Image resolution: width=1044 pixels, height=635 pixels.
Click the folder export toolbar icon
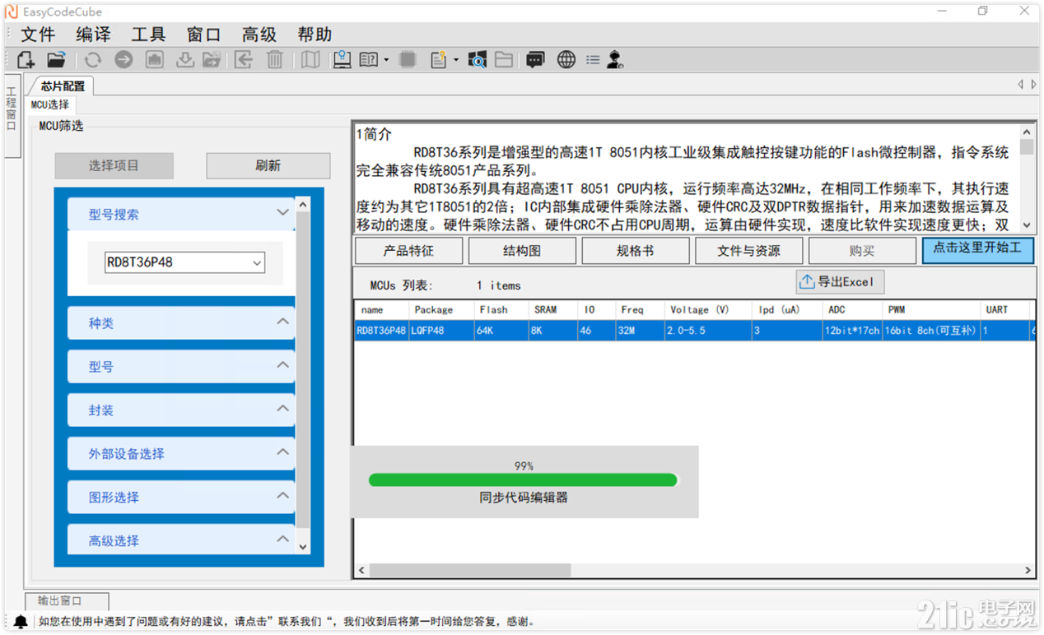212,59
